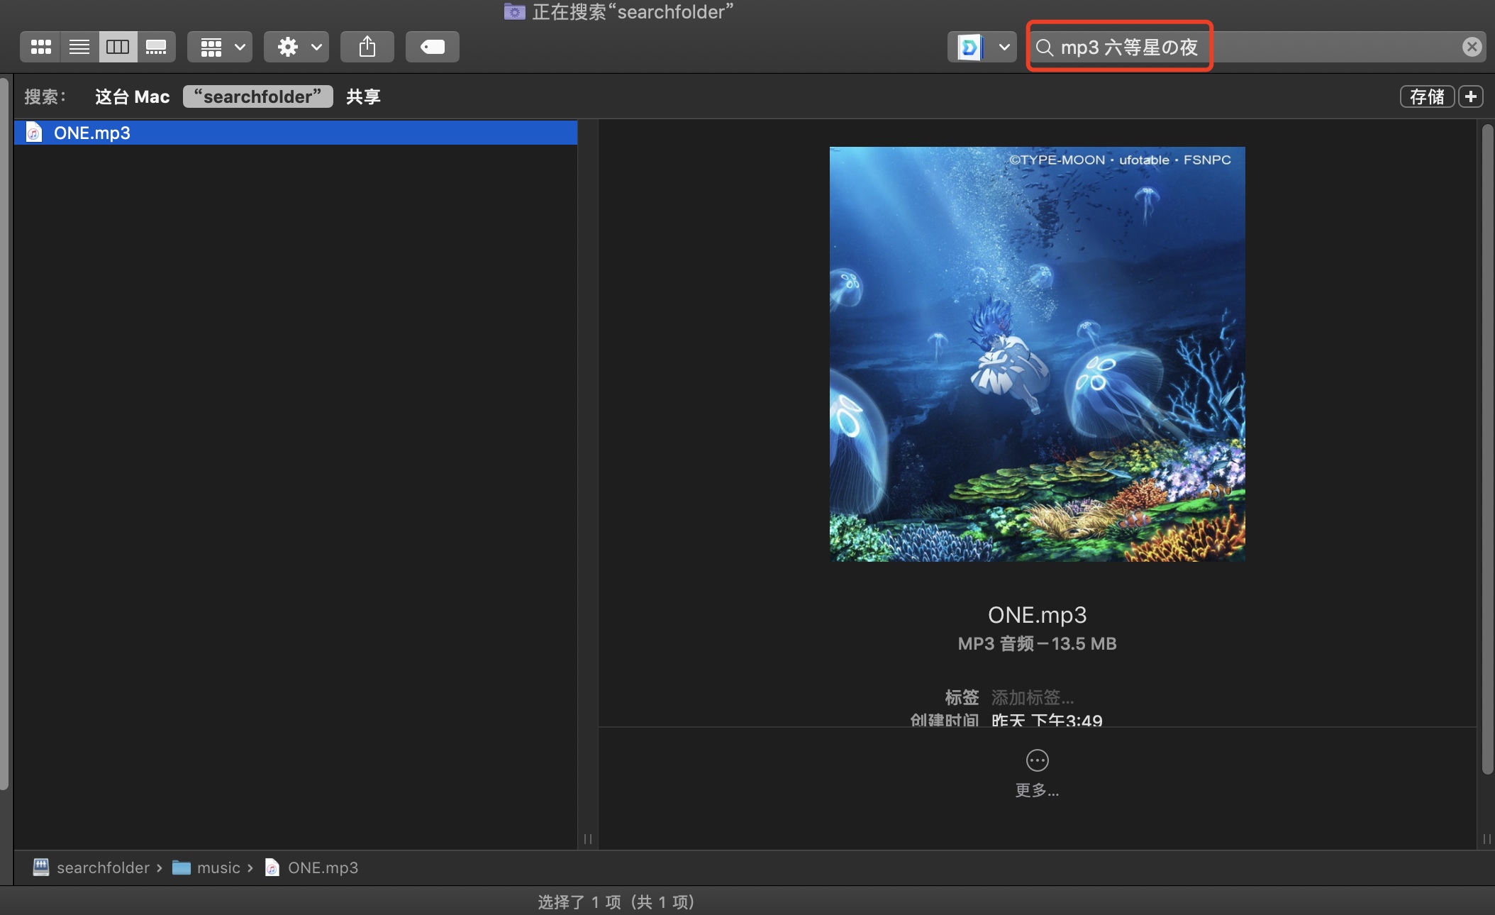1495x915 pixels.
Task: Click the preview pane vertical scrollbar
Action: click(x=1487, y=449)
